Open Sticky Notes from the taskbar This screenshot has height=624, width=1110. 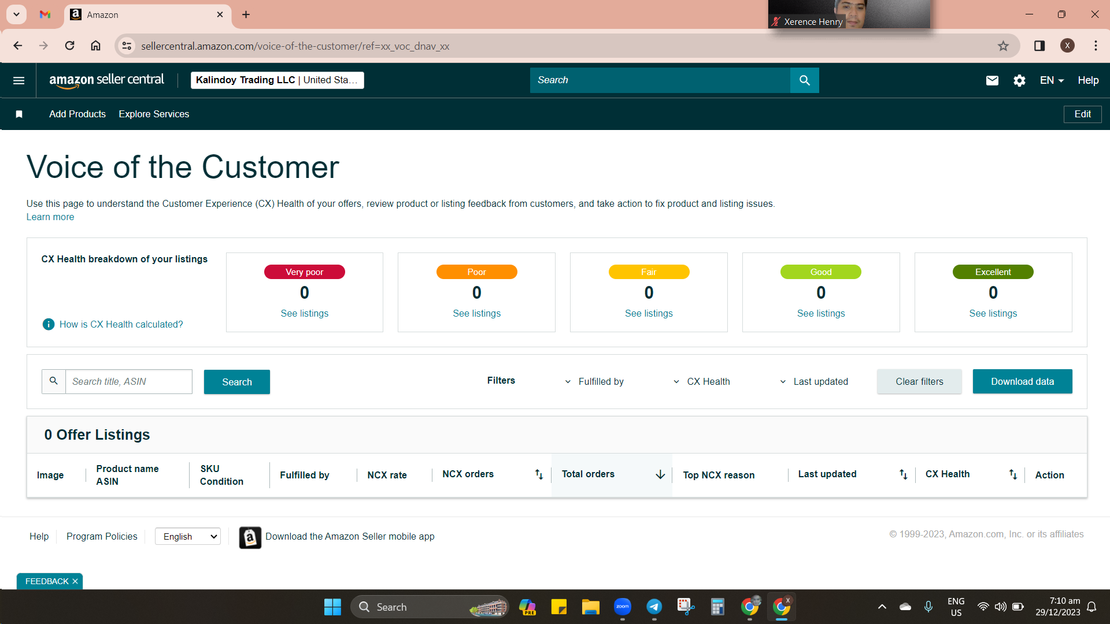tap(558, 607)
